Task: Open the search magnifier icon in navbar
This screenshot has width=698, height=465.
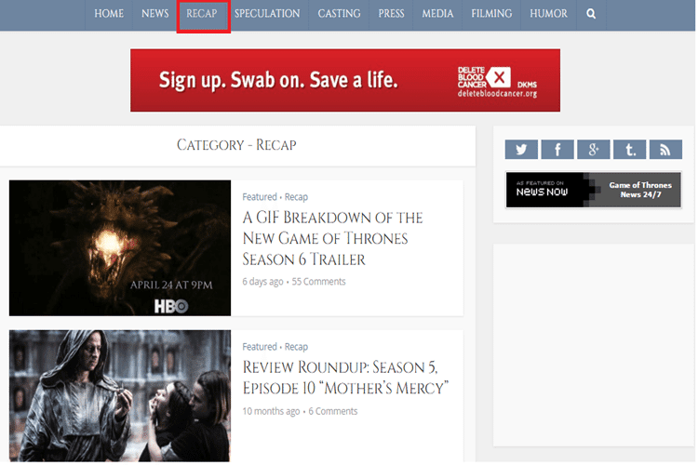Action: (x=591, y=14)
